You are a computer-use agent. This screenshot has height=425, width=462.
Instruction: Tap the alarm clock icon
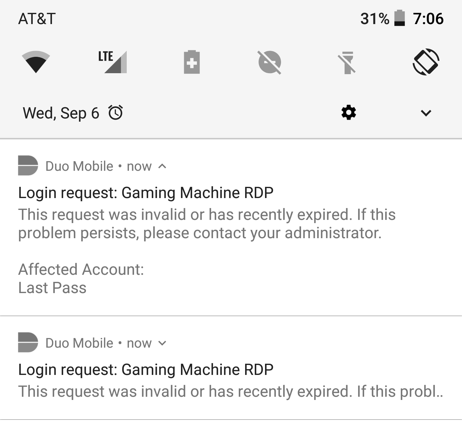[x=116, y=113]
